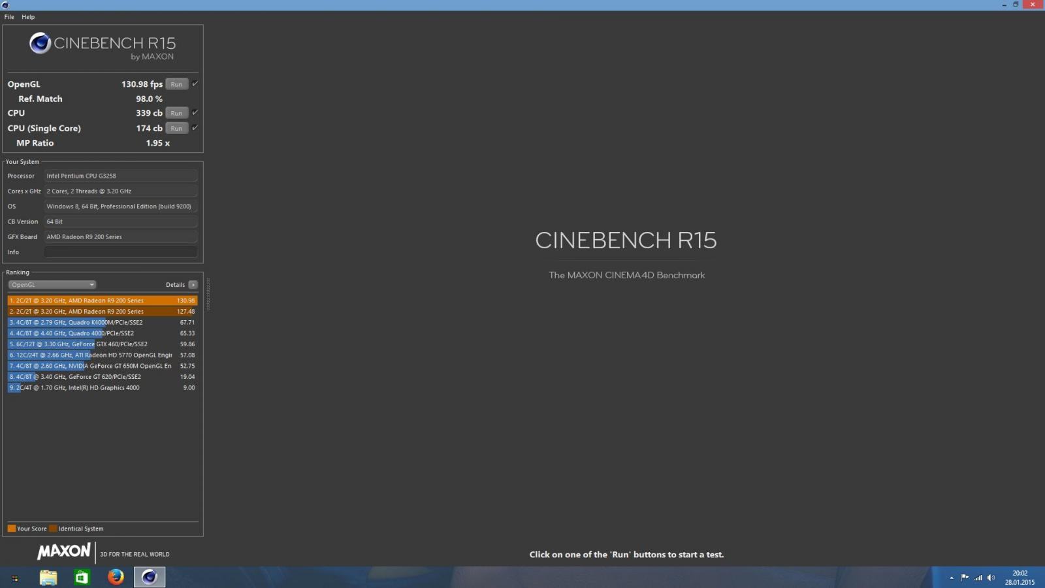Select Intel HD Graphics 4000 ranking row
The image size is (1045, 588).
pos(103,388)
